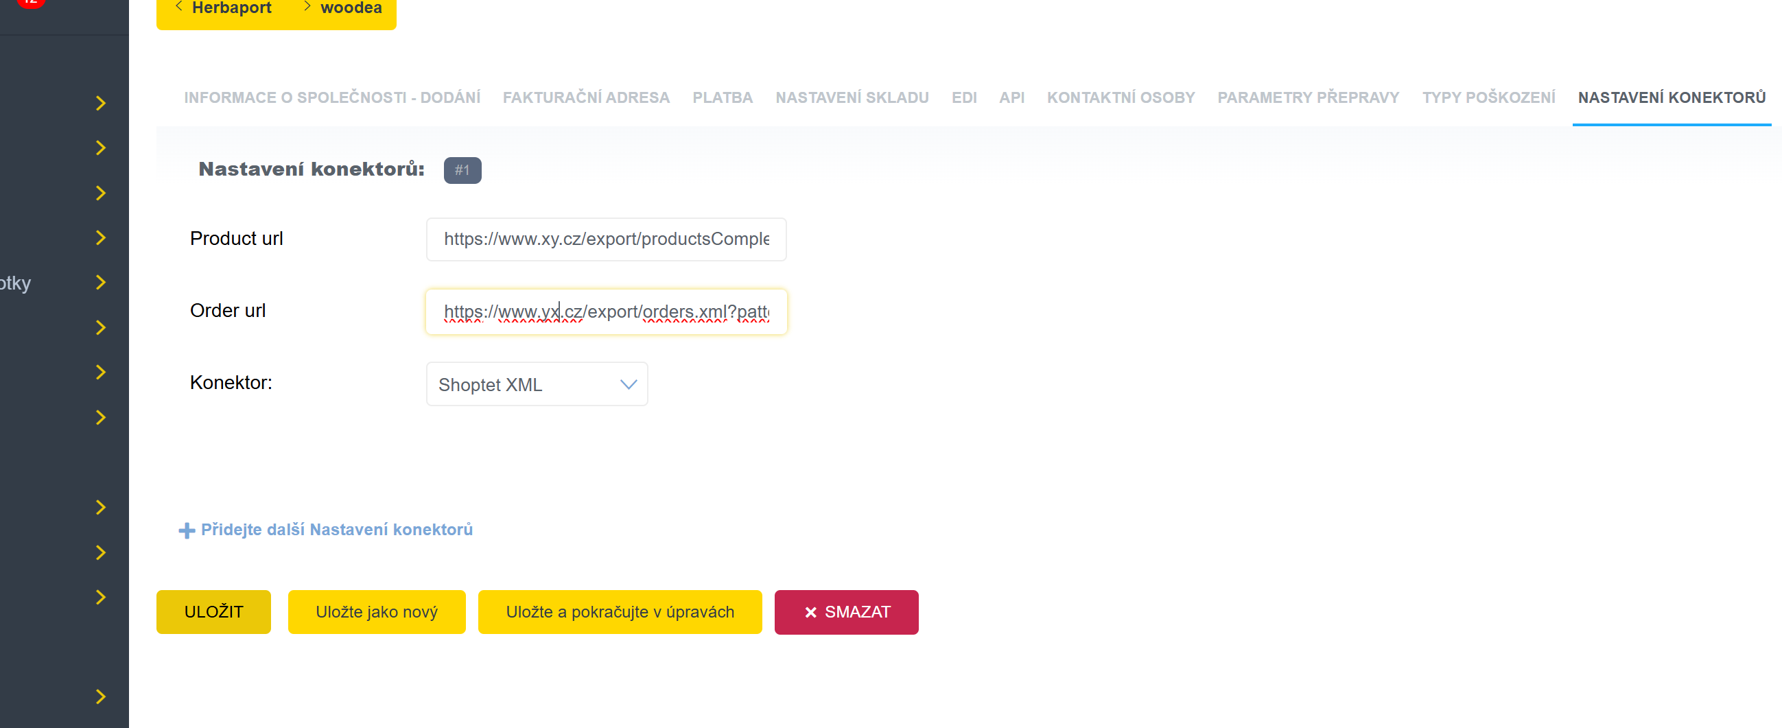The height and width of the screenshot is (728, 1782).
Task: Expand the topmost sidebar chevron item
Action: [x=100, y=103]
